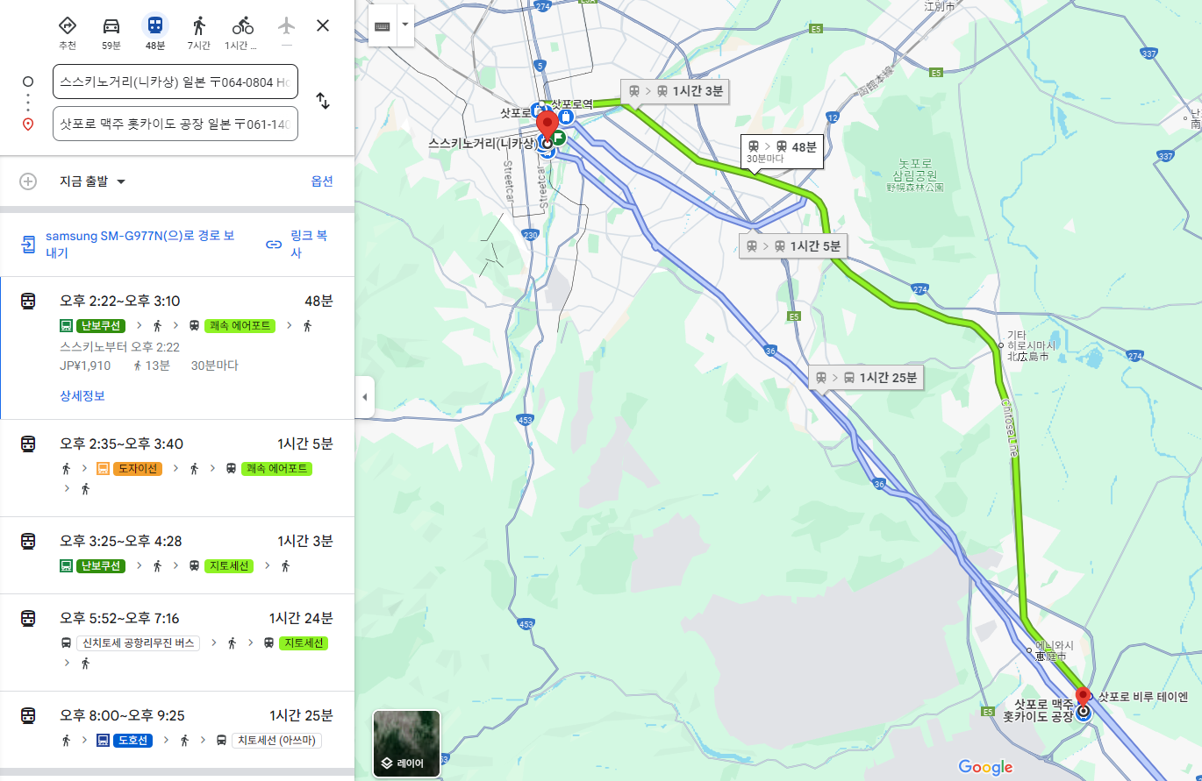Image resolution: width=1202 pixels, height=781 pixels.
Task: Open the keyboard input tool icon
Action: (x=383, y=25)
